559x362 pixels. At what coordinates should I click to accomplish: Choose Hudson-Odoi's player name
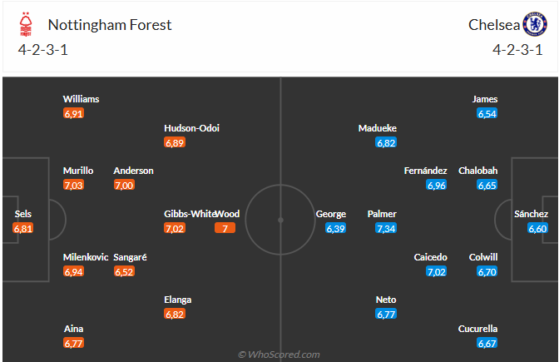click(192, 128)
